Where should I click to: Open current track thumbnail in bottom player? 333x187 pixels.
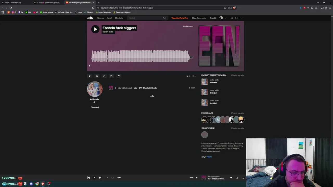[203, 178]
